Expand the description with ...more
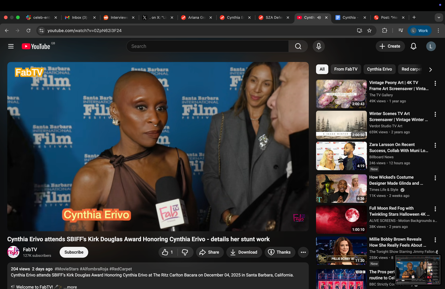Screen dimensions: 445x289 tap(70, 286)
